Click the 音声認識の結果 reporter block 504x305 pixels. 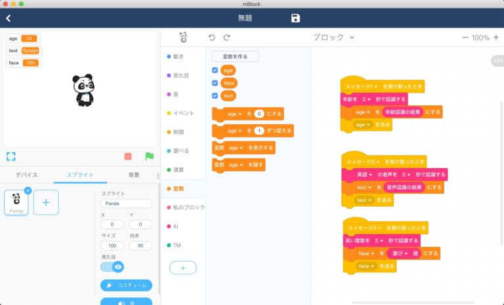(404, 187)
